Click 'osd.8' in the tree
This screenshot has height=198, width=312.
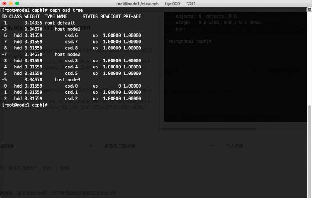click(x=71, y=48)
